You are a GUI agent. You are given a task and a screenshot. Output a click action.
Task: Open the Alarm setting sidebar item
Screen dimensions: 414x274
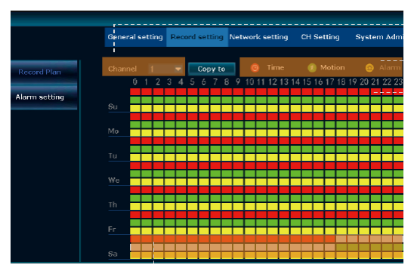coord(44,97)
